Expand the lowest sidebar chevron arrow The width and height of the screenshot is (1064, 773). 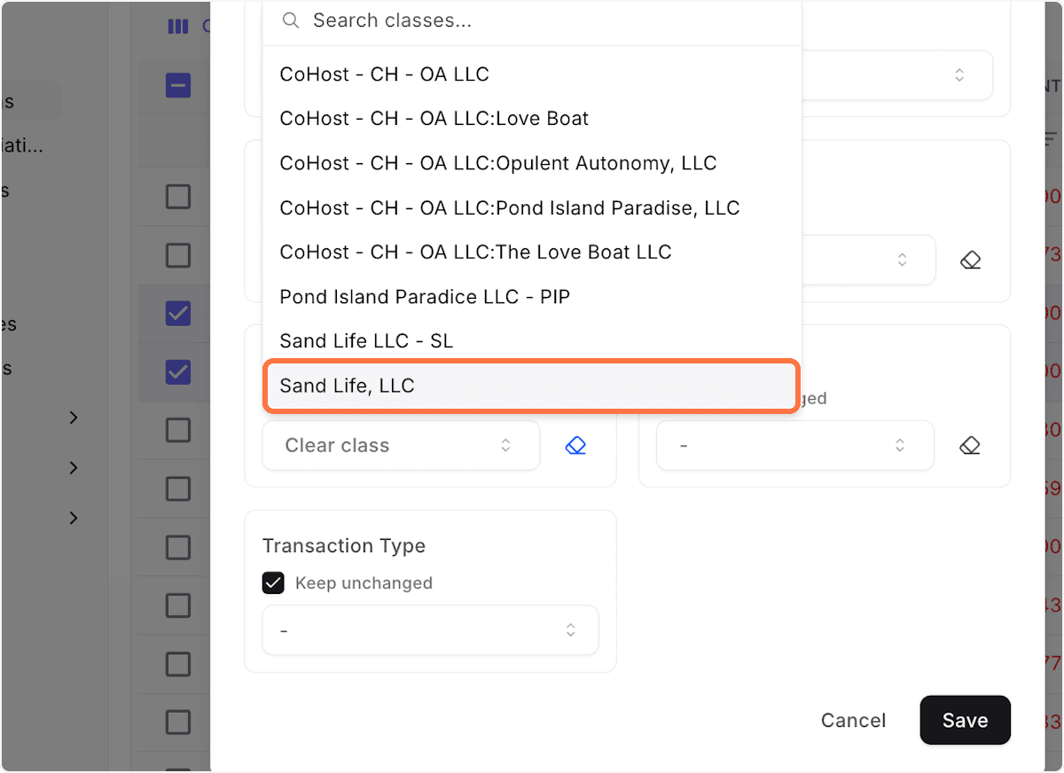click(x=74, y=518)
